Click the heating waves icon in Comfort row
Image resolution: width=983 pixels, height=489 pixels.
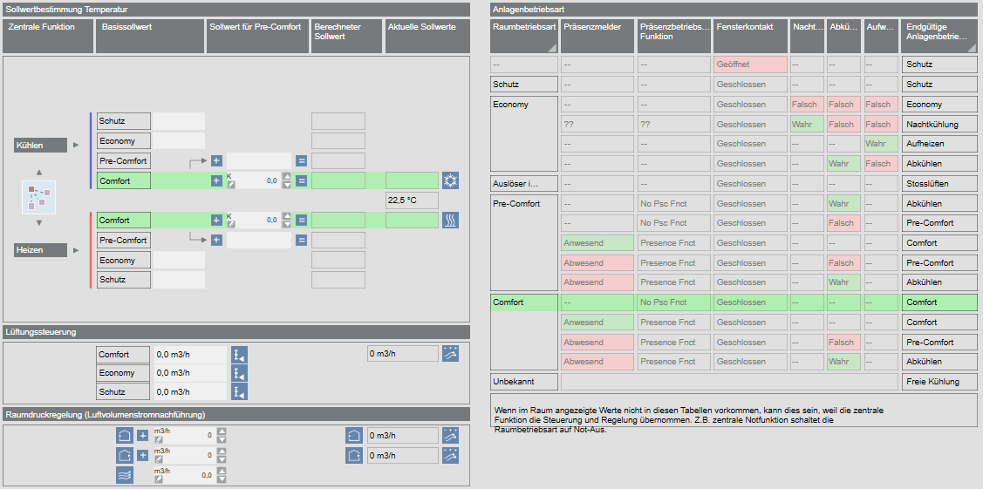coord(450,221)
